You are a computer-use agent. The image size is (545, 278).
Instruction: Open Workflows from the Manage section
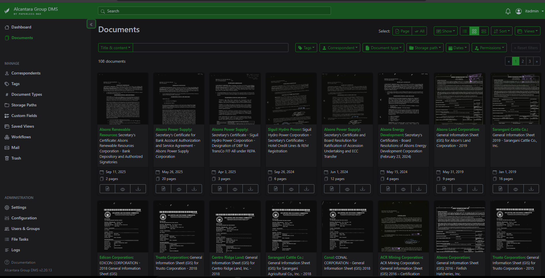tap(21, 137)
